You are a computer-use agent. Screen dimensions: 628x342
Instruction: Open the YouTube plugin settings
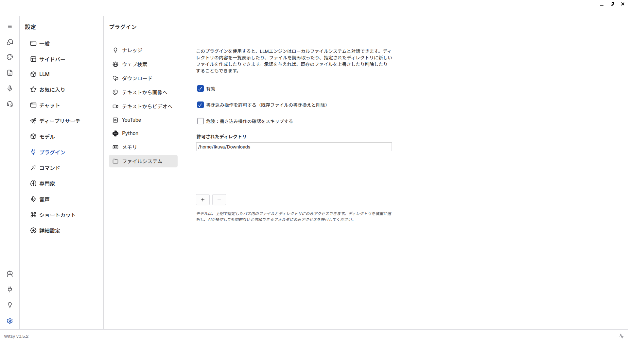[x=131, y=120]
